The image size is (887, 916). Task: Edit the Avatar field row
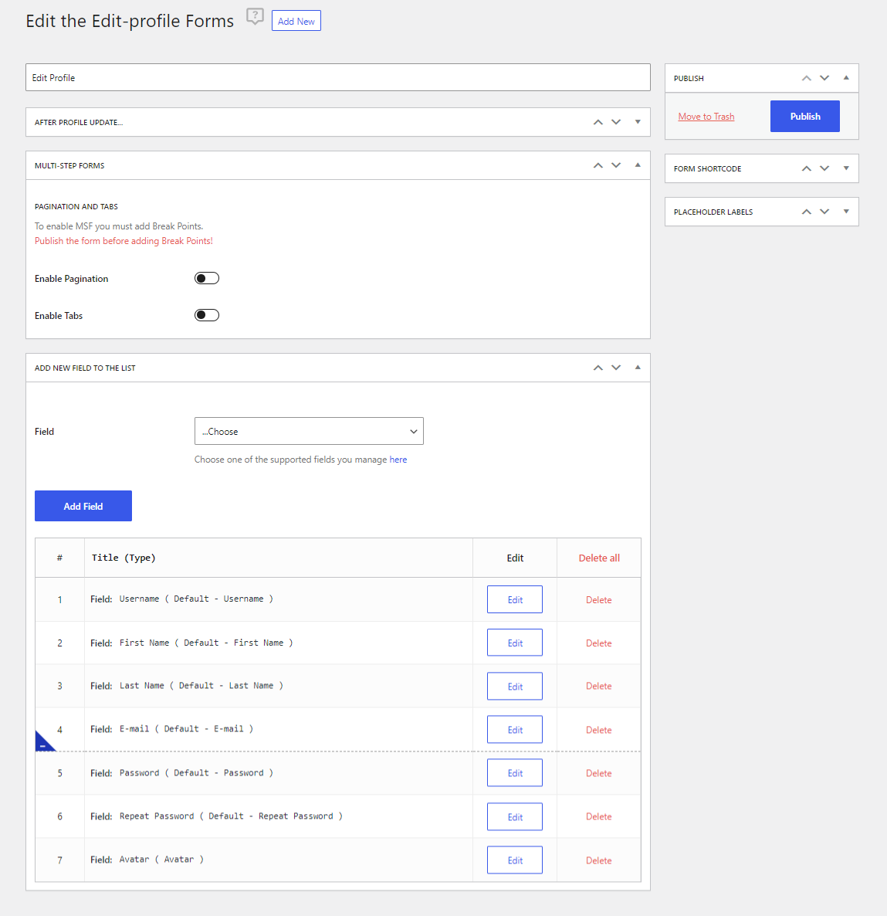pos(514,860)
